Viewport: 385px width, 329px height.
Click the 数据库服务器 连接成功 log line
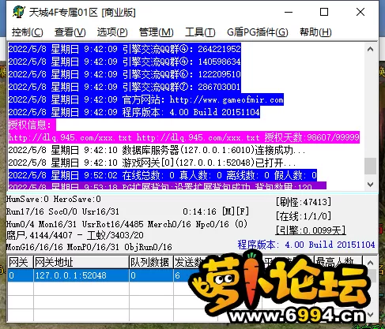(157, 150)
